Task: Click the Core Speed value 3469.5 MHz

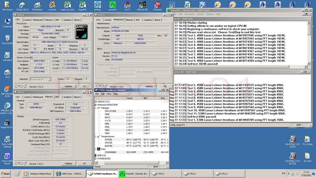Action: 39,61
